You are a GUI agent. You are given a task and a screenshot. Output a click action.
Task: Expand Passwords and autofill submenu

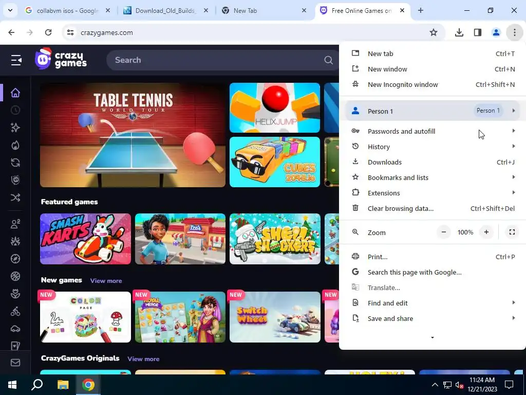[x=433, y=131]
